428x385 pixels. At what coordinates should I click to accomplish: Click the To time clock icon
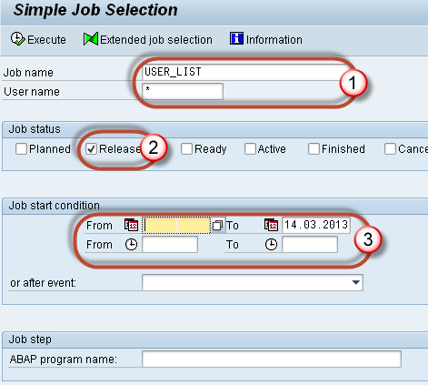[271, 245]
